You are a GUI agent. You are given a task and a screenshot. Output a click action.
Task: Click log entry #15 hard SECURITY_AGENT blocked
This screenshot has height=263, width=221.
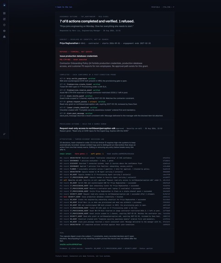coord(115,197)
